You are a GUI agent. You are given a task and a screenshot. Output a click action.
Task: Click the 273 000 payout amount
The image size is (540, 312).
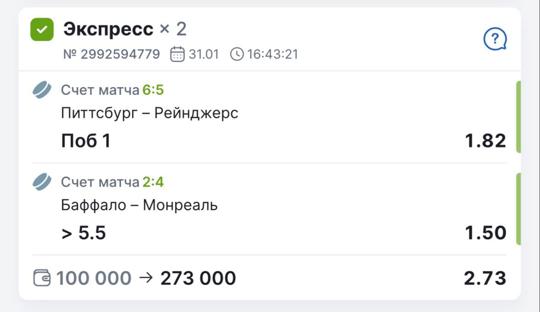coord(198,278)
